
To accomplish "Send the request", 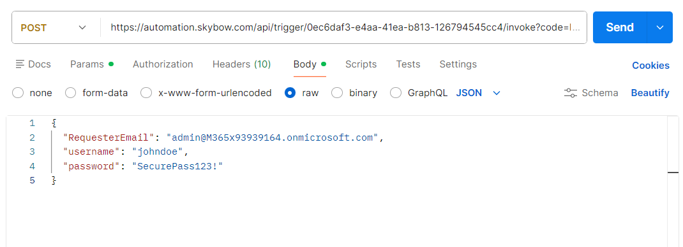I will [x=620, y=27].
